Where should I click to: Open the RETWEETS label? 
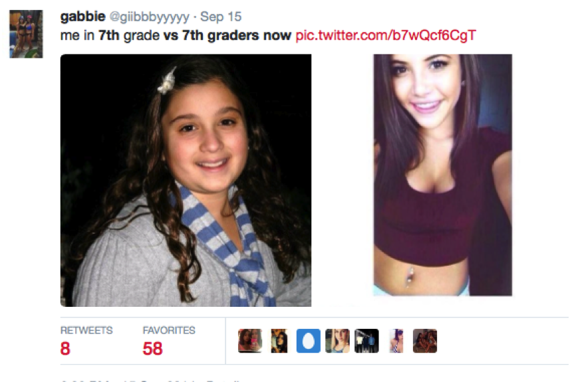(86, 330)
